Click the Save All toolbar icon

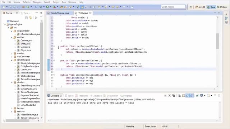14,7
